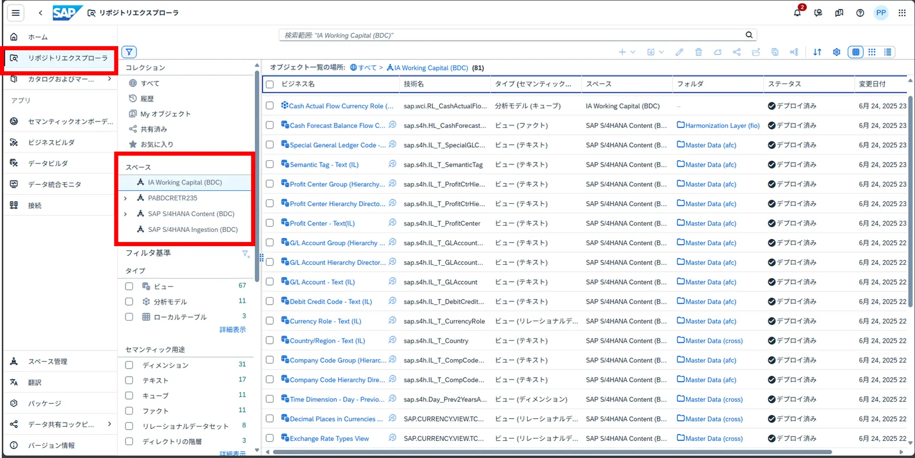Open the add (+) dropdown arrow
The image size is (915, 458).
tap(633, 52)
